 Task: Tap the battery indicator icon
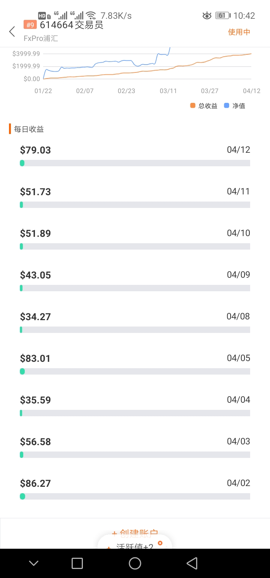point(223,15)
